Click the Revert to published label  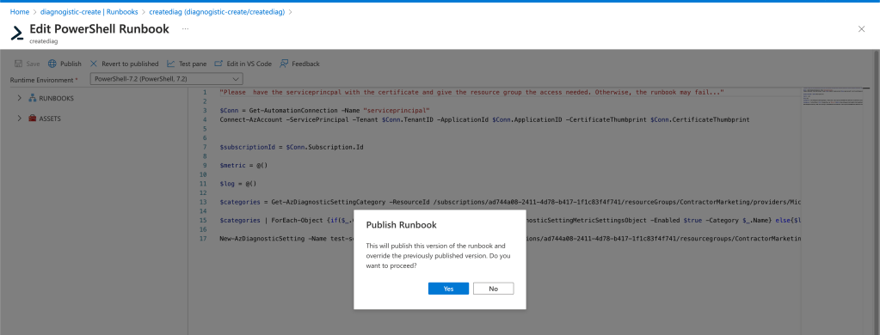point(130,64)
